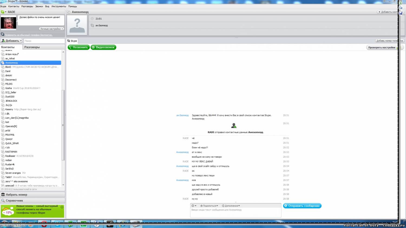Click clock icon beside 21:01
The height and width of the screenshot is (228, 406).
pos(92,19)
